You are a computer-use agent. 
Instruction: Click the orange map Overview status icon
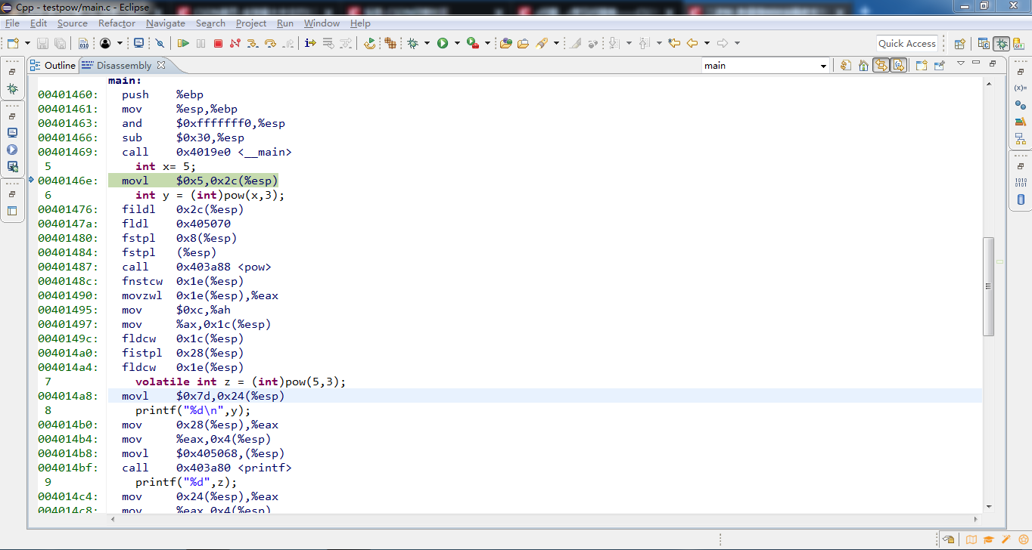coord(971,539)
